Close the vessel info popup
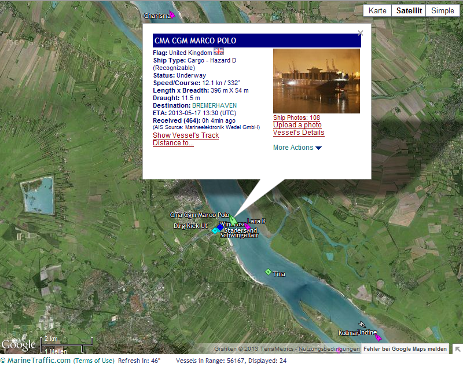 (361, 34)
